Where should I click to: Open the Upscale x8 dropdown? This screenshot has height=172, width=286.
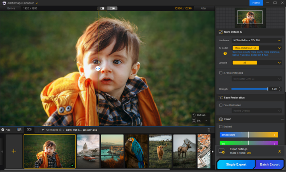257,63
